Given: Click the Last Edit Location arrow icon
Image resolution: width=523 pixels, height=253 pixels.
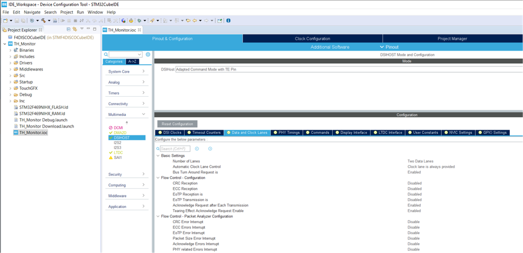Looking at the screenshot, I should click(188, 20).
